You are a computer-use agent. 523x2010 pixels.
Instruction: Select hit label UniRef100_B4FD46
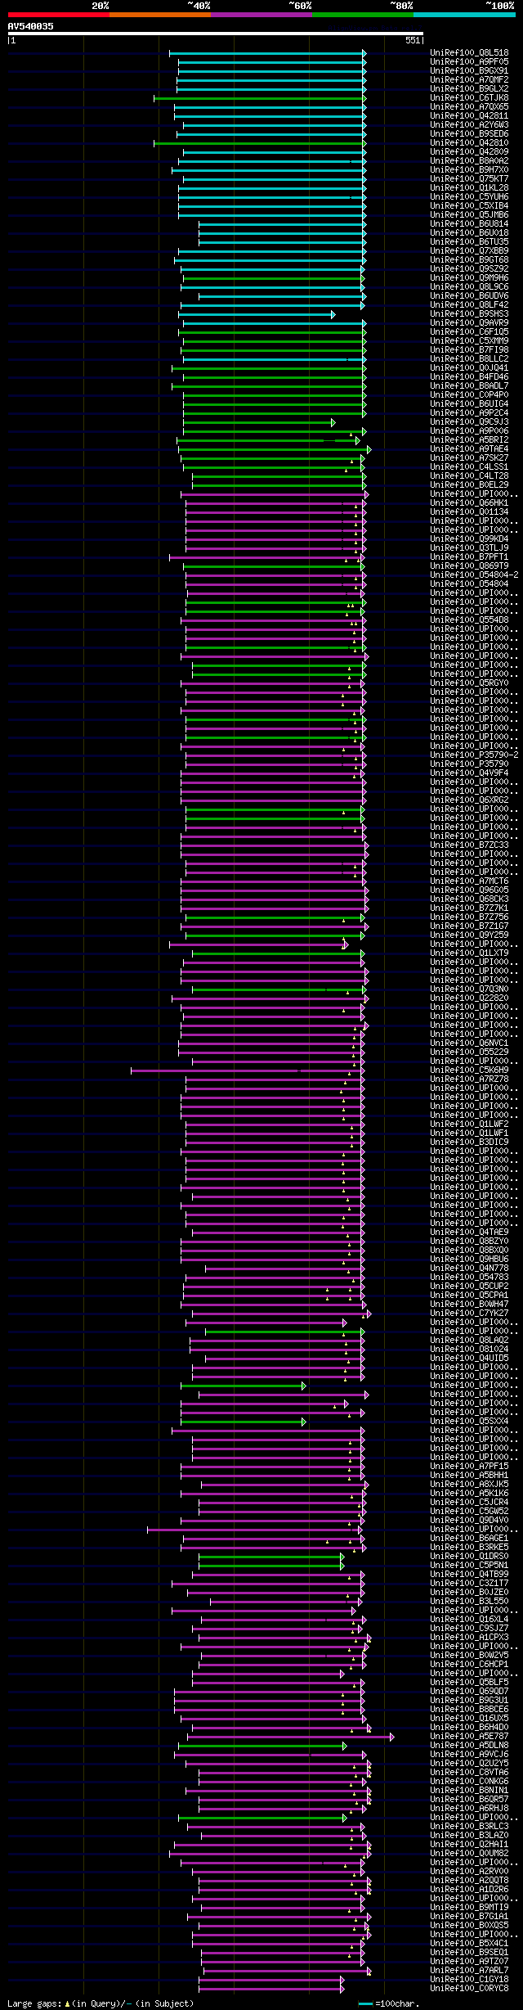469,377
